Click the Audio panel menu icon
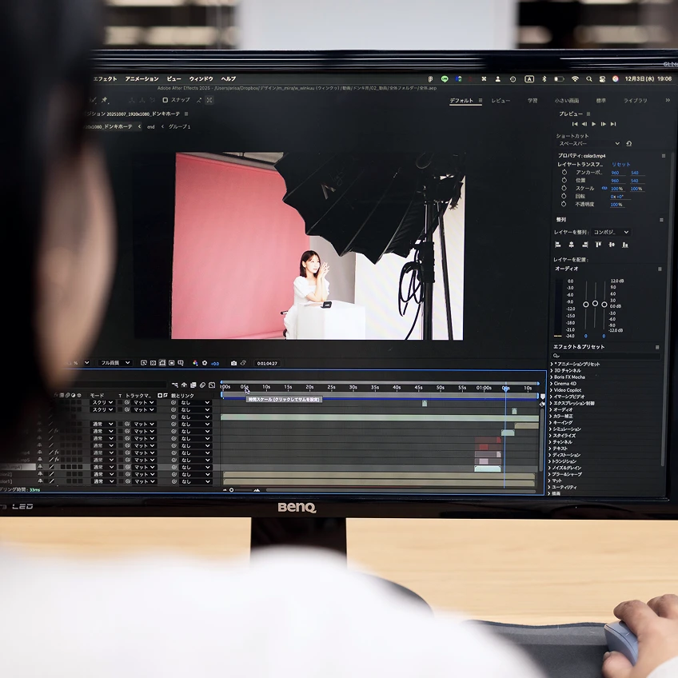678x678 pixels. pyautogui.click(x=661, y=269)
